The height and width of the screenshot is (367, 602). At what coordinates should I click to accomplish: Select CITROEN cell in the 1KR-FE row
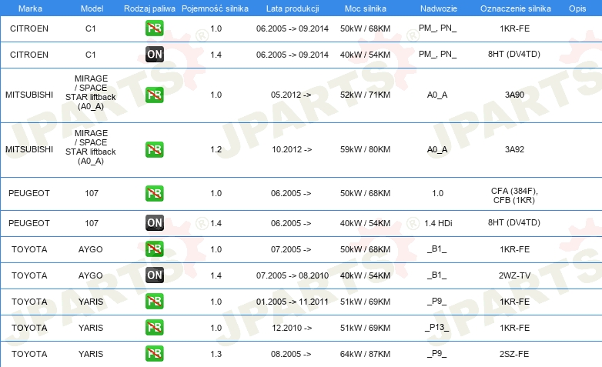click(x=29, y=28)
